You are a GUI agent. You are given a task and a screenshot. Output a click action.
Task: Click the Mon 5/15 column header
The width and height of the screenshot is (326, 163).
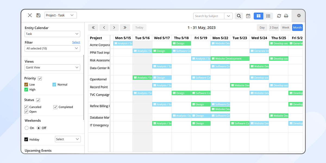(123, 38)
